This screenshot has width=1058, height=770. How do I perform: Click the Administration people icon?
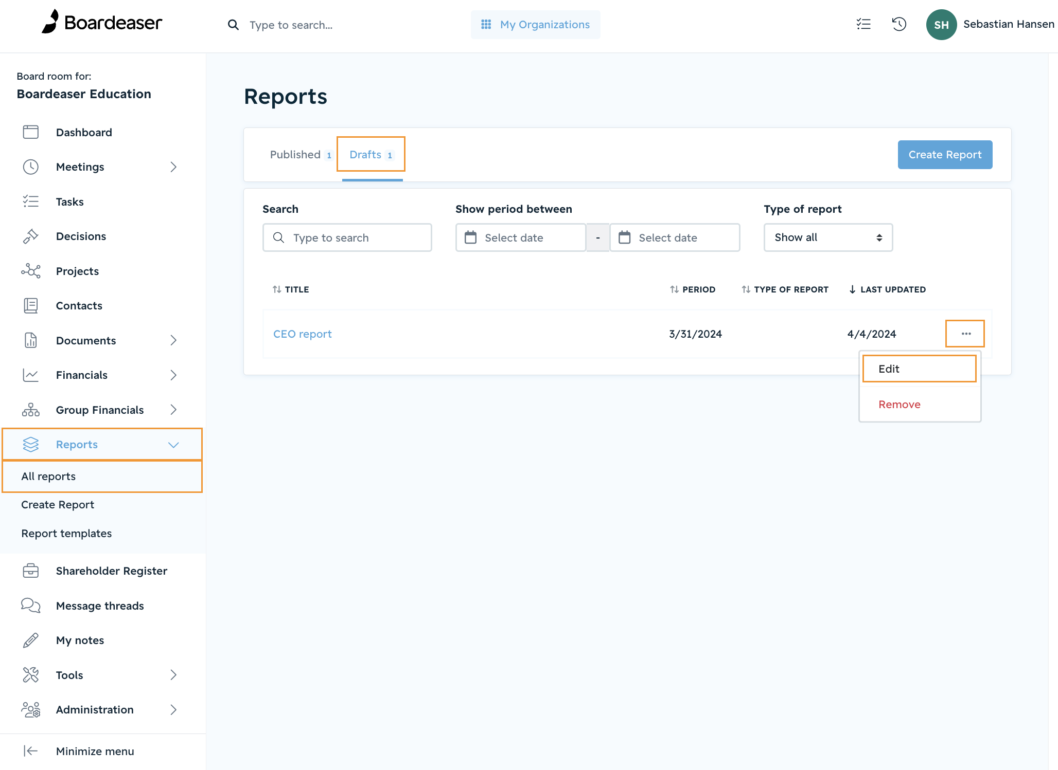click(31, 709)
